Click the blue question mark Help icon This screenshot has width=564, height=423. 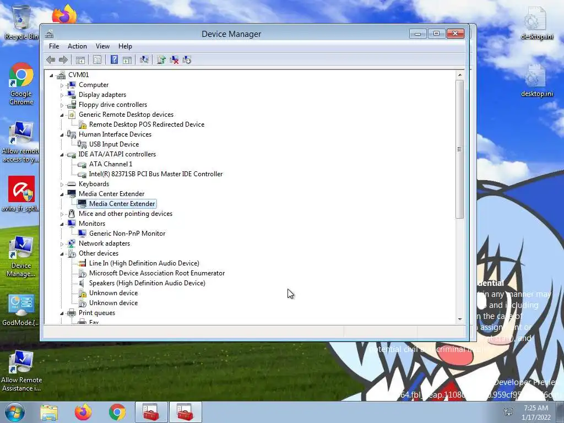click(x=114, y=59)
